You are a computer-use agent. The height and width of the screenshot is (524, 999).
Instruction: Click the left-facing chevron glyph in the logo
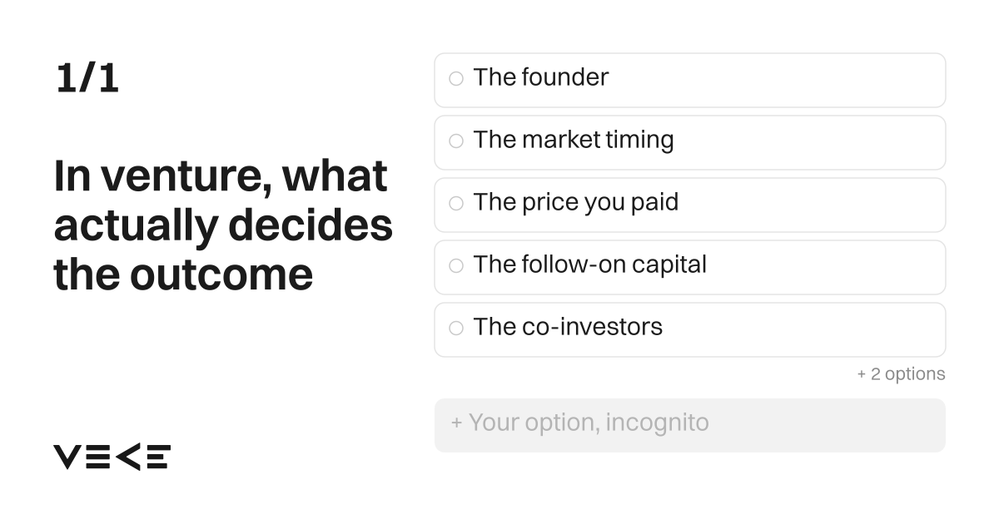pyautogui.click(x=127, y=457)
